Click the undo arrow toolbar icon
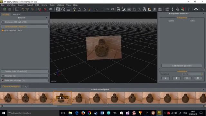 coord(108,9)
